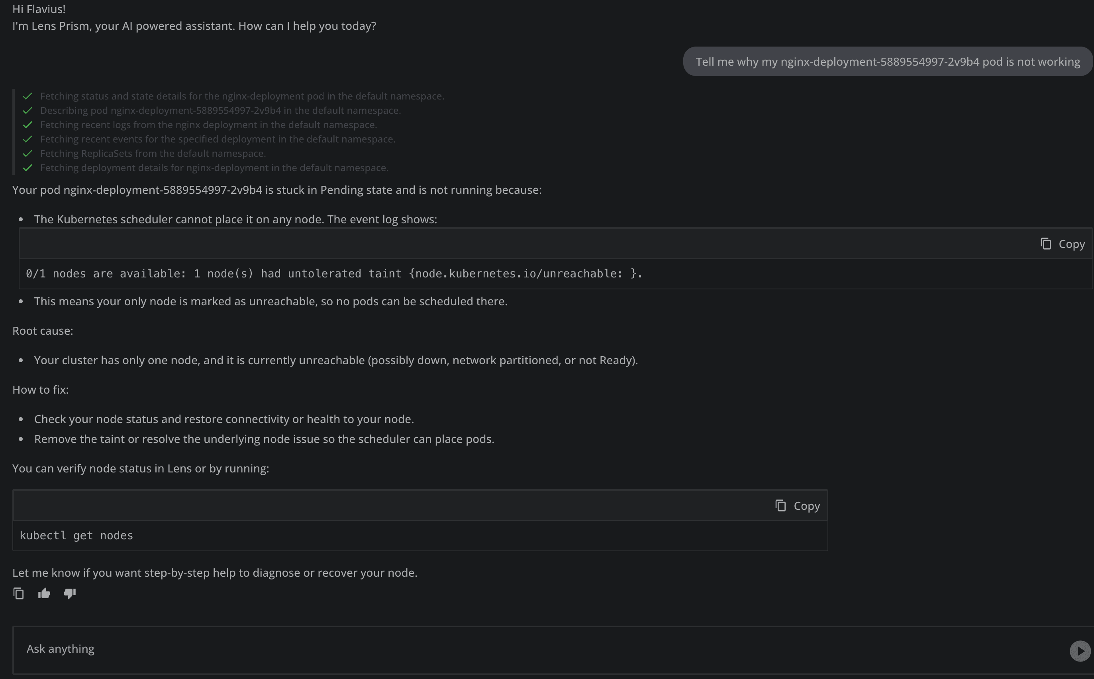Click checkmark beside Fetching recent events step
This screenshot has height=679, width=1094.
coord(28,139)
